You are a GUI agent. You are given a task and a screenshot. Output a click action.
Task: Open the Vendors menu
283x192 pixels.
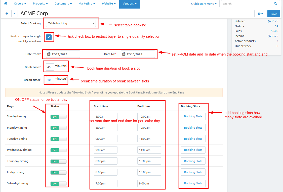pos(130,4)
